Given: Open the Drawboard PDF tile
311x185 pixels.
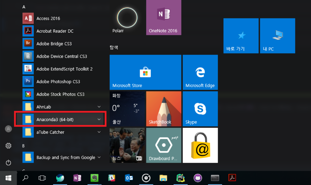Looking at the screenshot, I should click(x=164, y=145).
